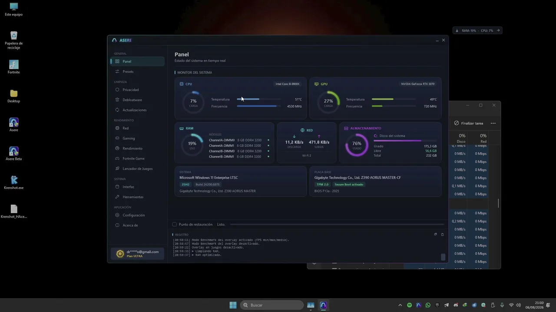Select the Desktop folder icon
This screenshot has width=556, height=312.
pyautogui.click(x=13, y=96)
